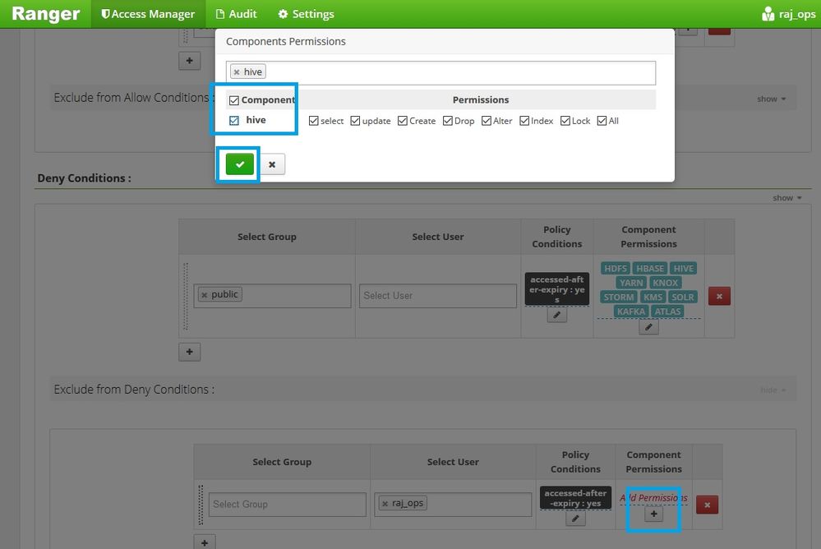Add a new Exclude from Deny row
Screen dimensions: 821x549
click(205, 542)
